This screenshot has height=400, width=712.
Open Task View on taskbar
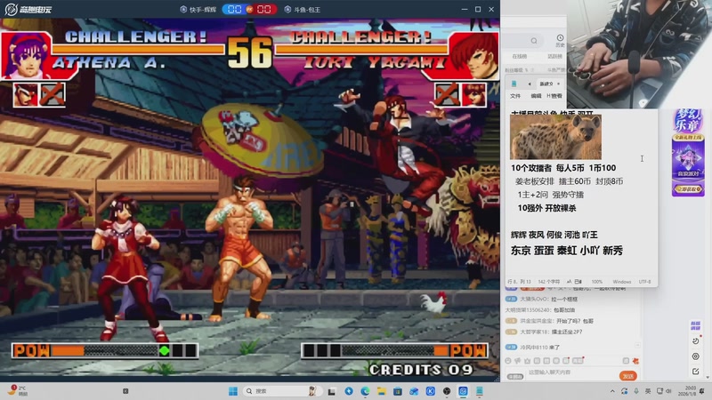click(x=332, y=391)
